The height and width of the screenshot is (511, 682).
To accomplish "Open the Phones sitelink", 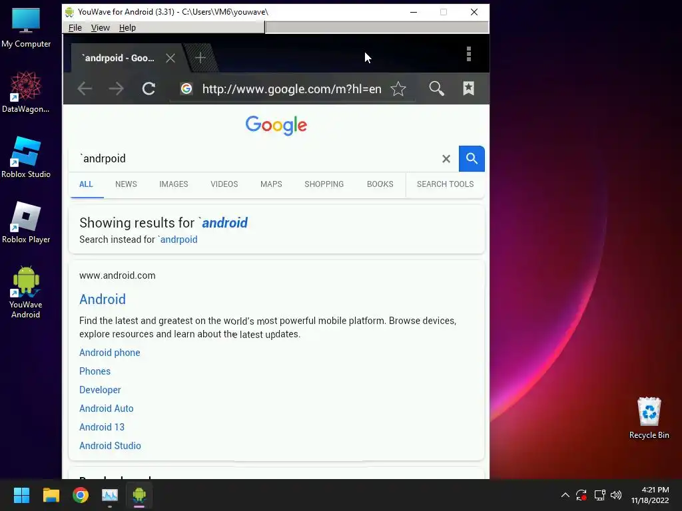I will click(95, 371).
